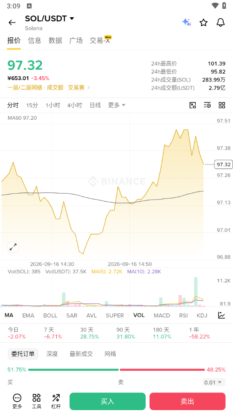Image resolution: width=233 pixels, height=415 pixels.
Task: Toggle the VOL sub-indicator
Action: 139,315
